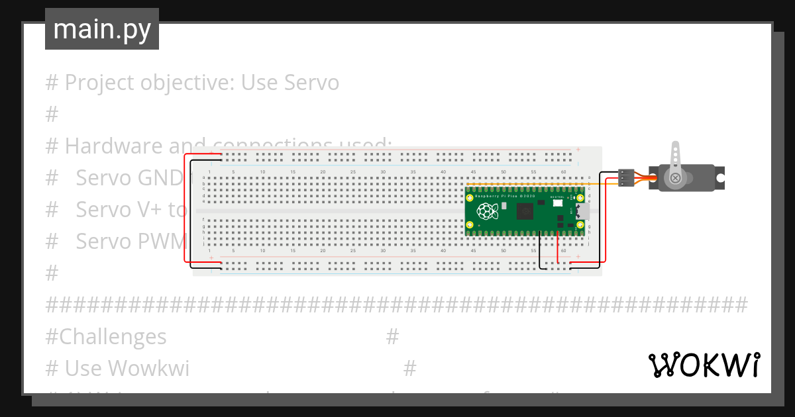Viewport: 795px width, 417px height.
Task: Click the "#Challenges" comment text
Action: (x=106, y=336)
